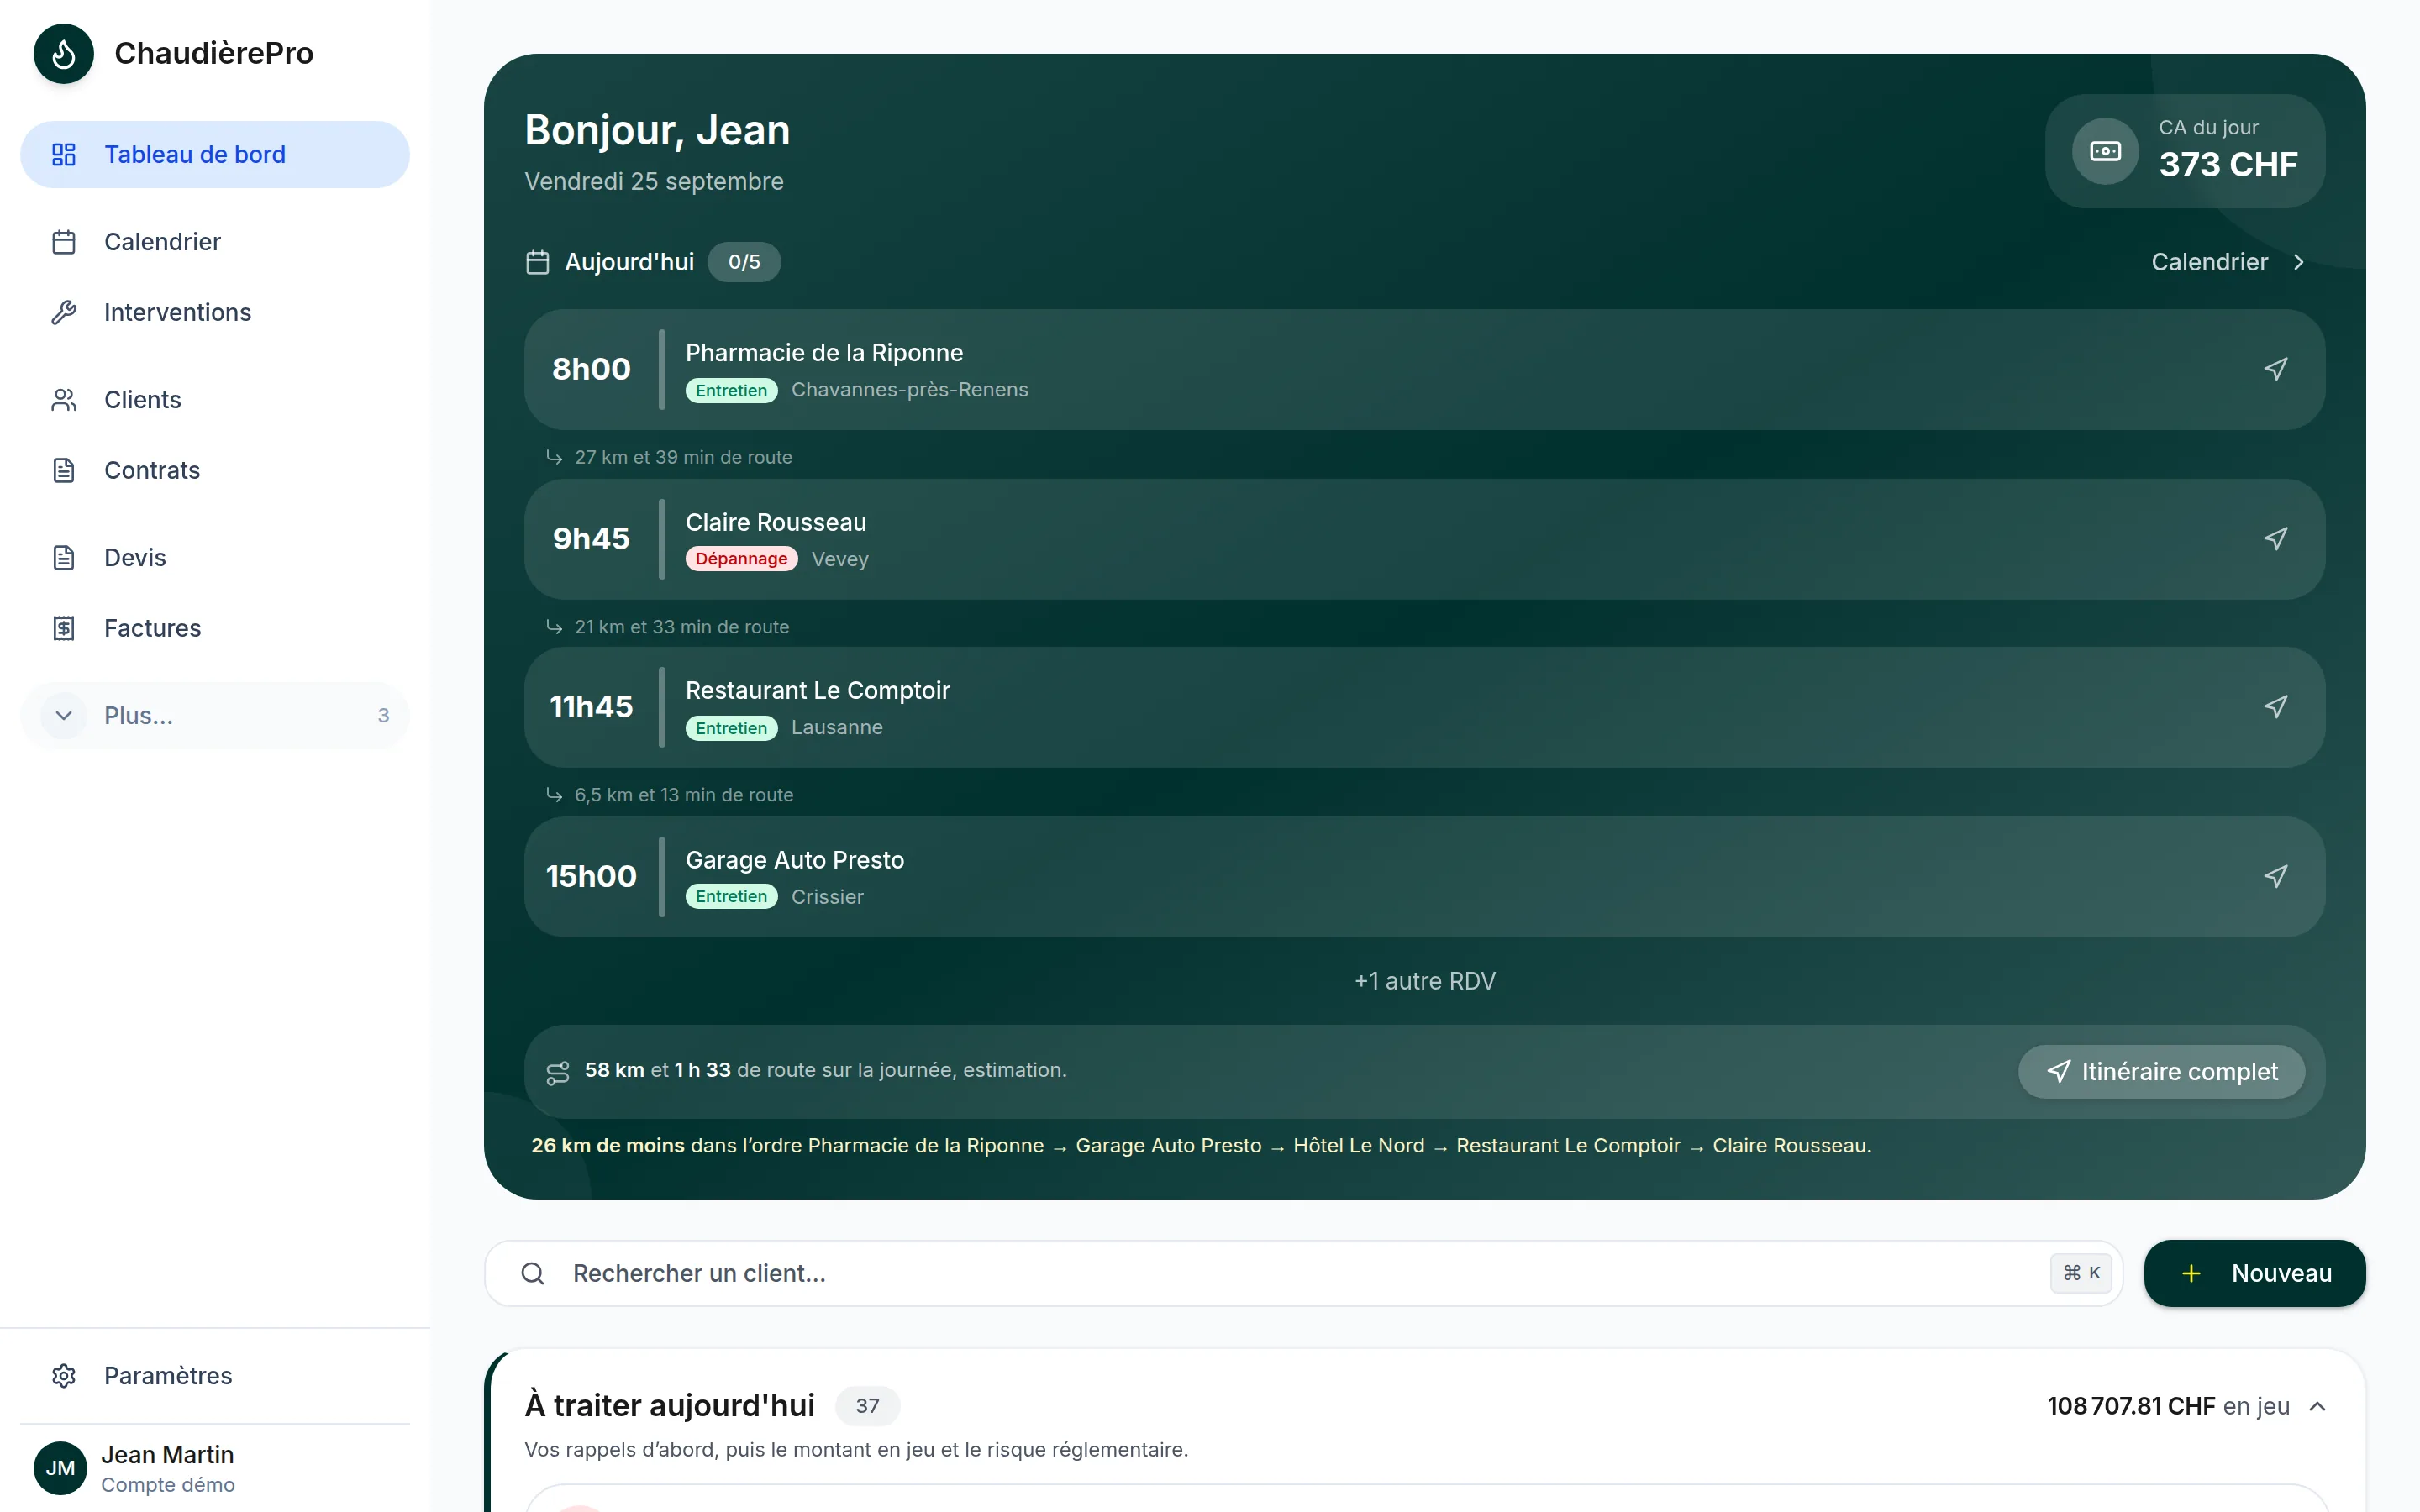Open the Clients section
2420x1512 pixels.
pos(214,400)
